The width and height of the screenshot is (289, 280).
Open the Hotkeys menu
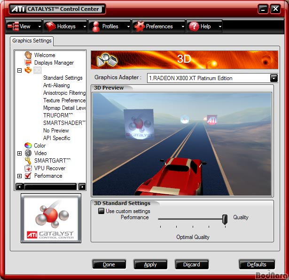click(65, 26)
